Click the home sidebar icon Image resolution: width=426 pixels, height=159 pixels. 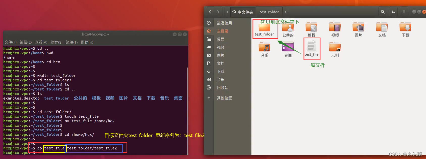[x=209, y=31]
